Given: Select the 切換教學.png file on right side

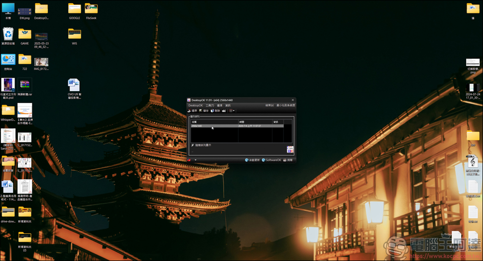Looking at the screenshot, I should (x=473, y=66).
